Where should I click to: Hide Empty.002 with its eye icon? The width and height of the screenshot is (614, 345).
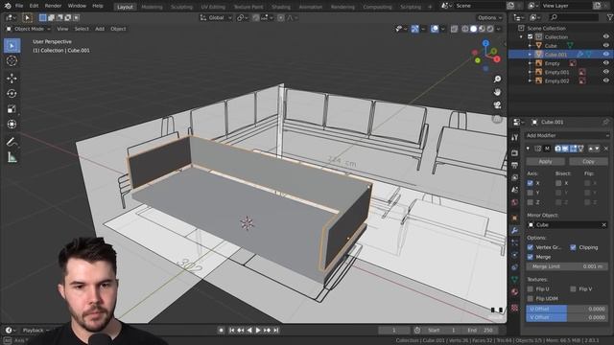click(606, 80)
